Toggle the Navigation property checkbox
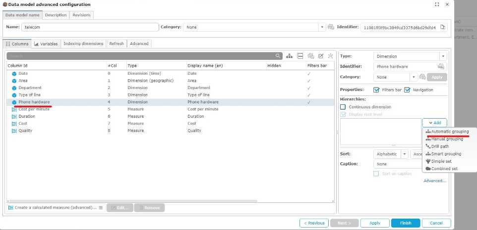The width and height of the screenshot is (477, 230). coord(408,90)
